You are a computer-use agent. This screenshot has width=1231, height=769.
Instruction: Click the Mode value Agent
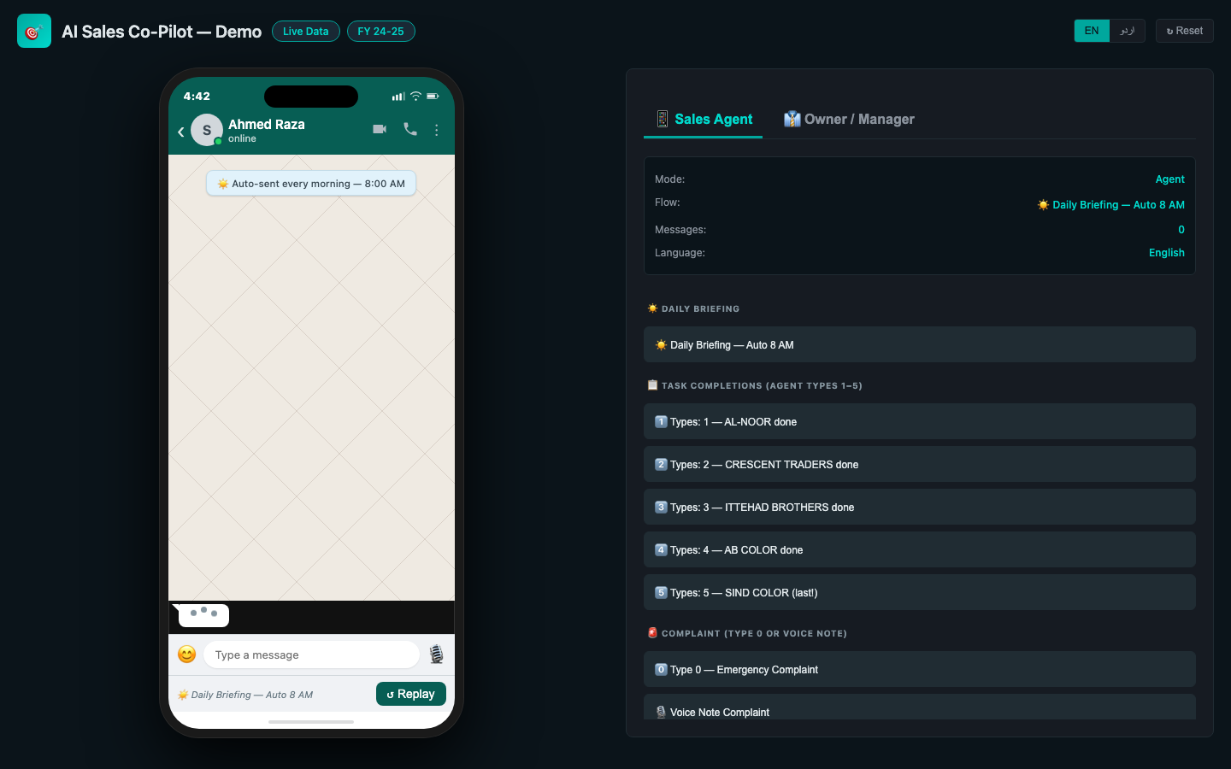click(x=1169, y=179)
